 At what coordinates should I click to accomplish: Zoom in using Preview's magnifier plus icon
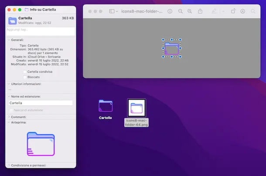tap(190, 11)
